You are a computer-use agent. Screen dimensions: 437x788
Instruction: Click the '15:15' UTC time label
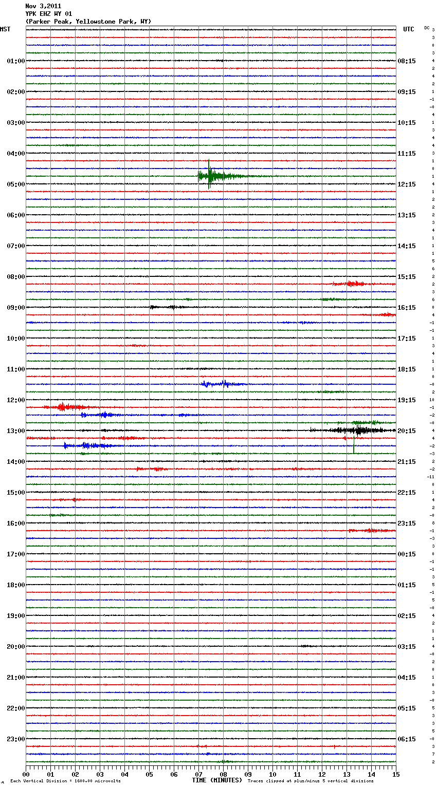pyautogui.click(x=407, y=277)
